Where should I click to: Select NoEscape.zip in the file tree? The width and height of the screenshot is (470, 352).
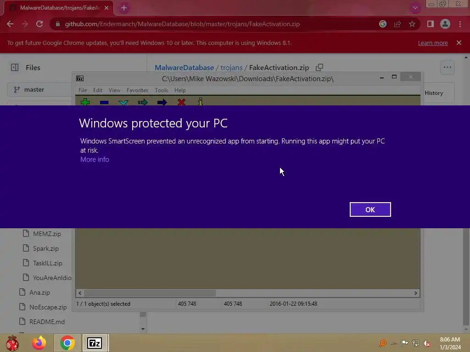point(48,307)
